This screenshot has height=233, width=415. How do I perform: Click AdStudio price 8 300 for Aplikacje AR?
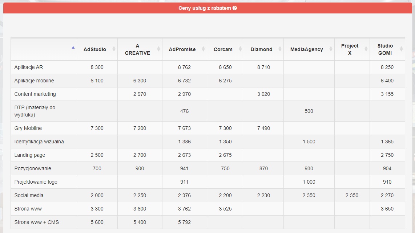[x=97, y=67]
